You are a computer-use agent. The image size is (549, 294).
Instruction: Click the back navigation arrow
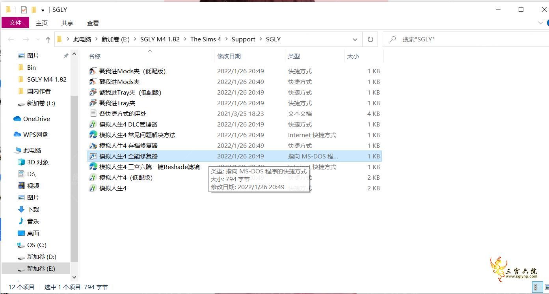tap(11, 39)
